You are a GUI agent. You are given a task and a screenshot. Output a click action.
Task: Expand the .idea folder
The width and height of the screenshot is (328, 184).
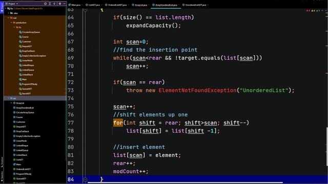point(9,13)
